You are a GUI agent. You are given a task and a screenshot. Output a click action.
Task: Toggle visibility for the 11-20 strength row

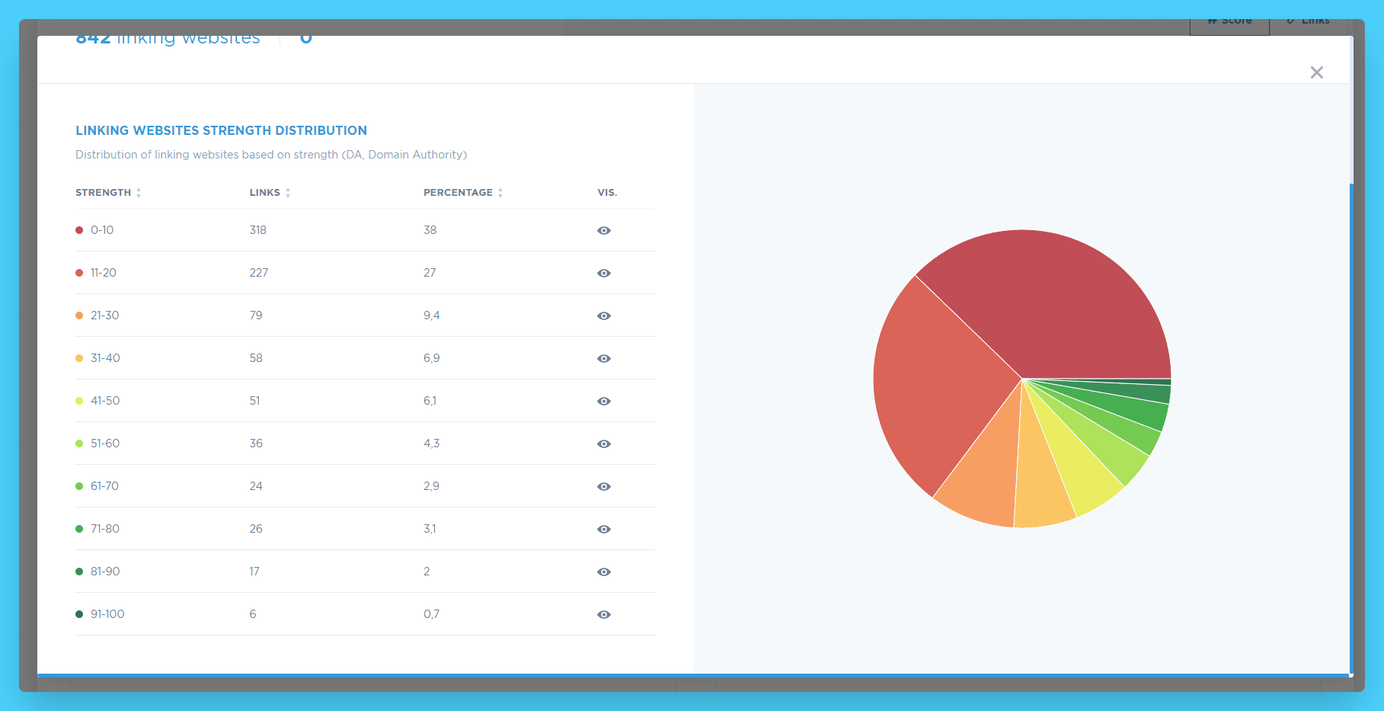[603, 273]
